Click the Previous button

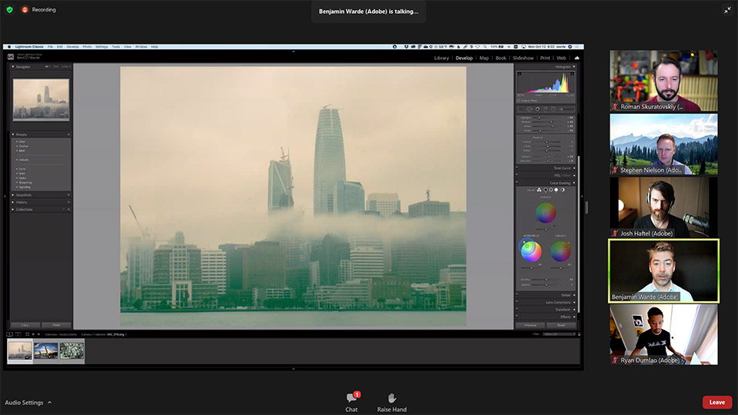click(x=530, y=325)
